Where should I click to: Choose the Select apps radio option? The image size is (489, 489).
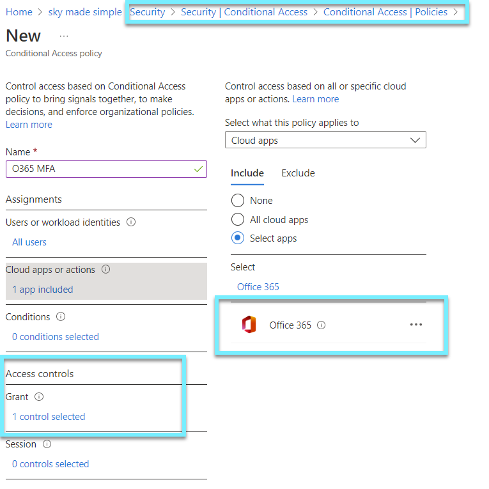[x=238, y=238]
